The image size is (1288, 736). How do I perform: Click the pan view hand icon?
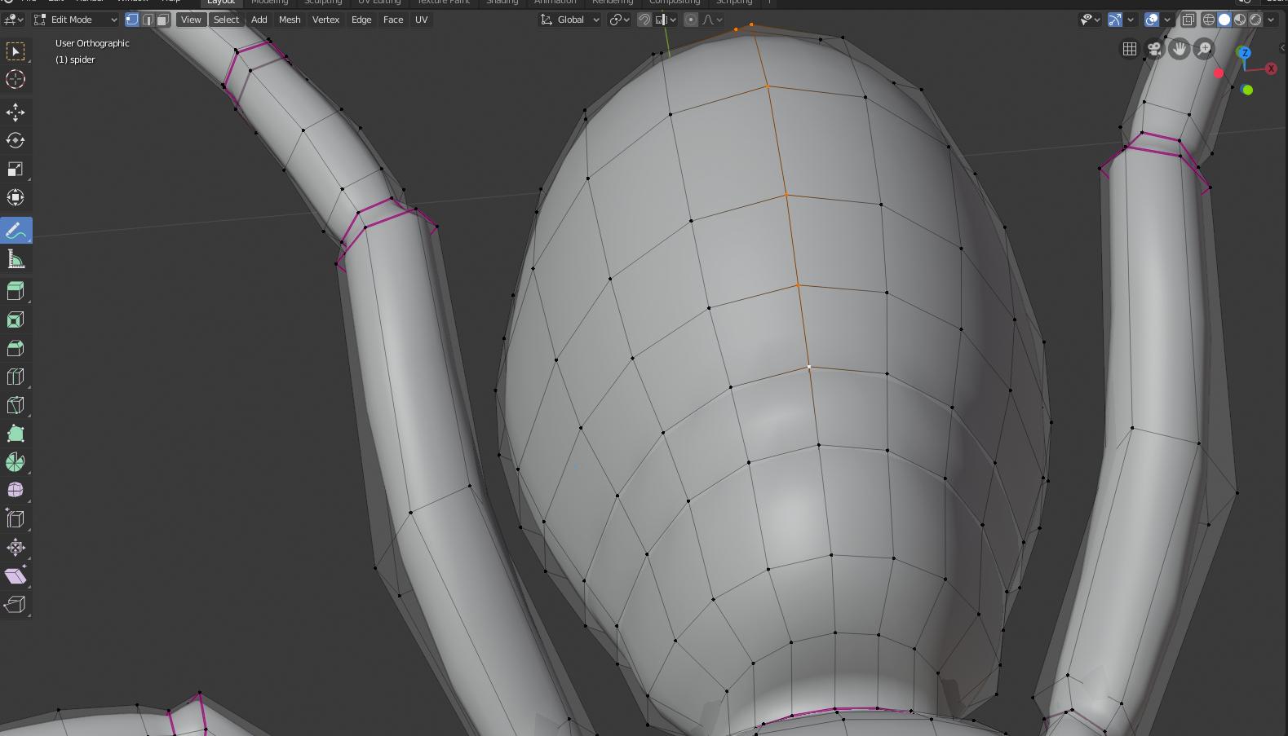pos(1180,49)
